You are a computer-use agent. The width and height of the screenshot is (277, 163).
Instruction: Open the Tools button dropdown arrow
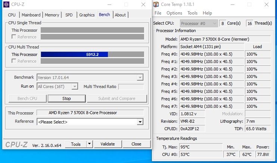coord(89,144)
